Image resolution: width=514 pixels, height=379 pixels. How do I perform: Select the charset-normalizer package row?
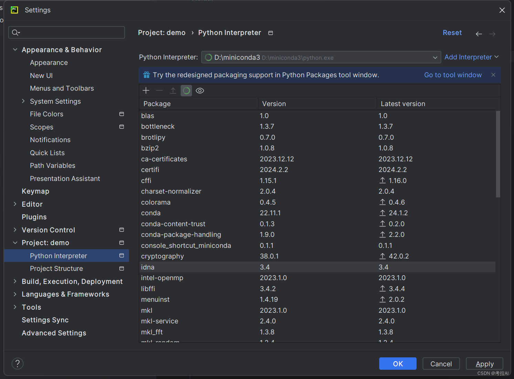(317, 191)
